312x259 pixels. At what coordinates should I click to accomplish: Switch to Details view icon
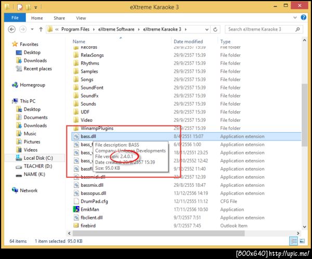[x=294, y=241]
